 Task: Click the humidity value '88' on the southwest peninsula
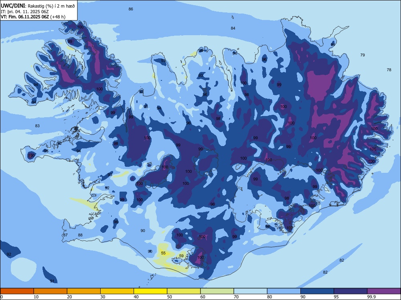(80, 235)
